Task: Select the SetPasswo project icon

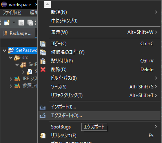Action: click(11, 50)
